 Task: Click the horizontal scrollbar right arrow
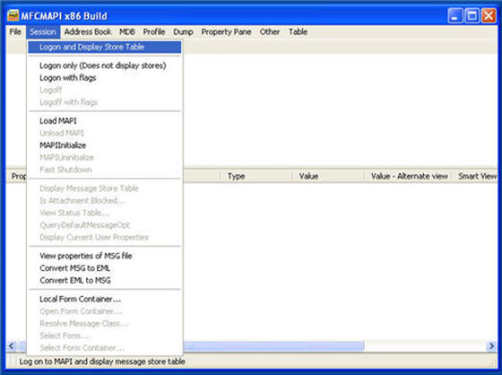[491, 346]
